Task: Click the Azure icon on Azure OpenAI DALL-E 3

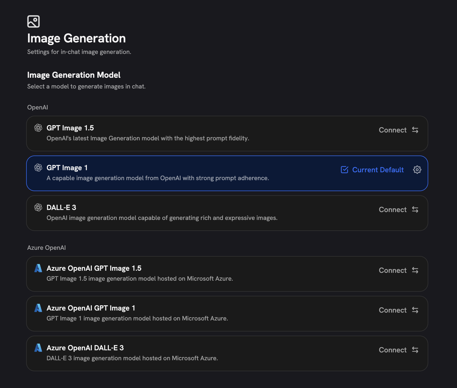Action: point(39,348)
